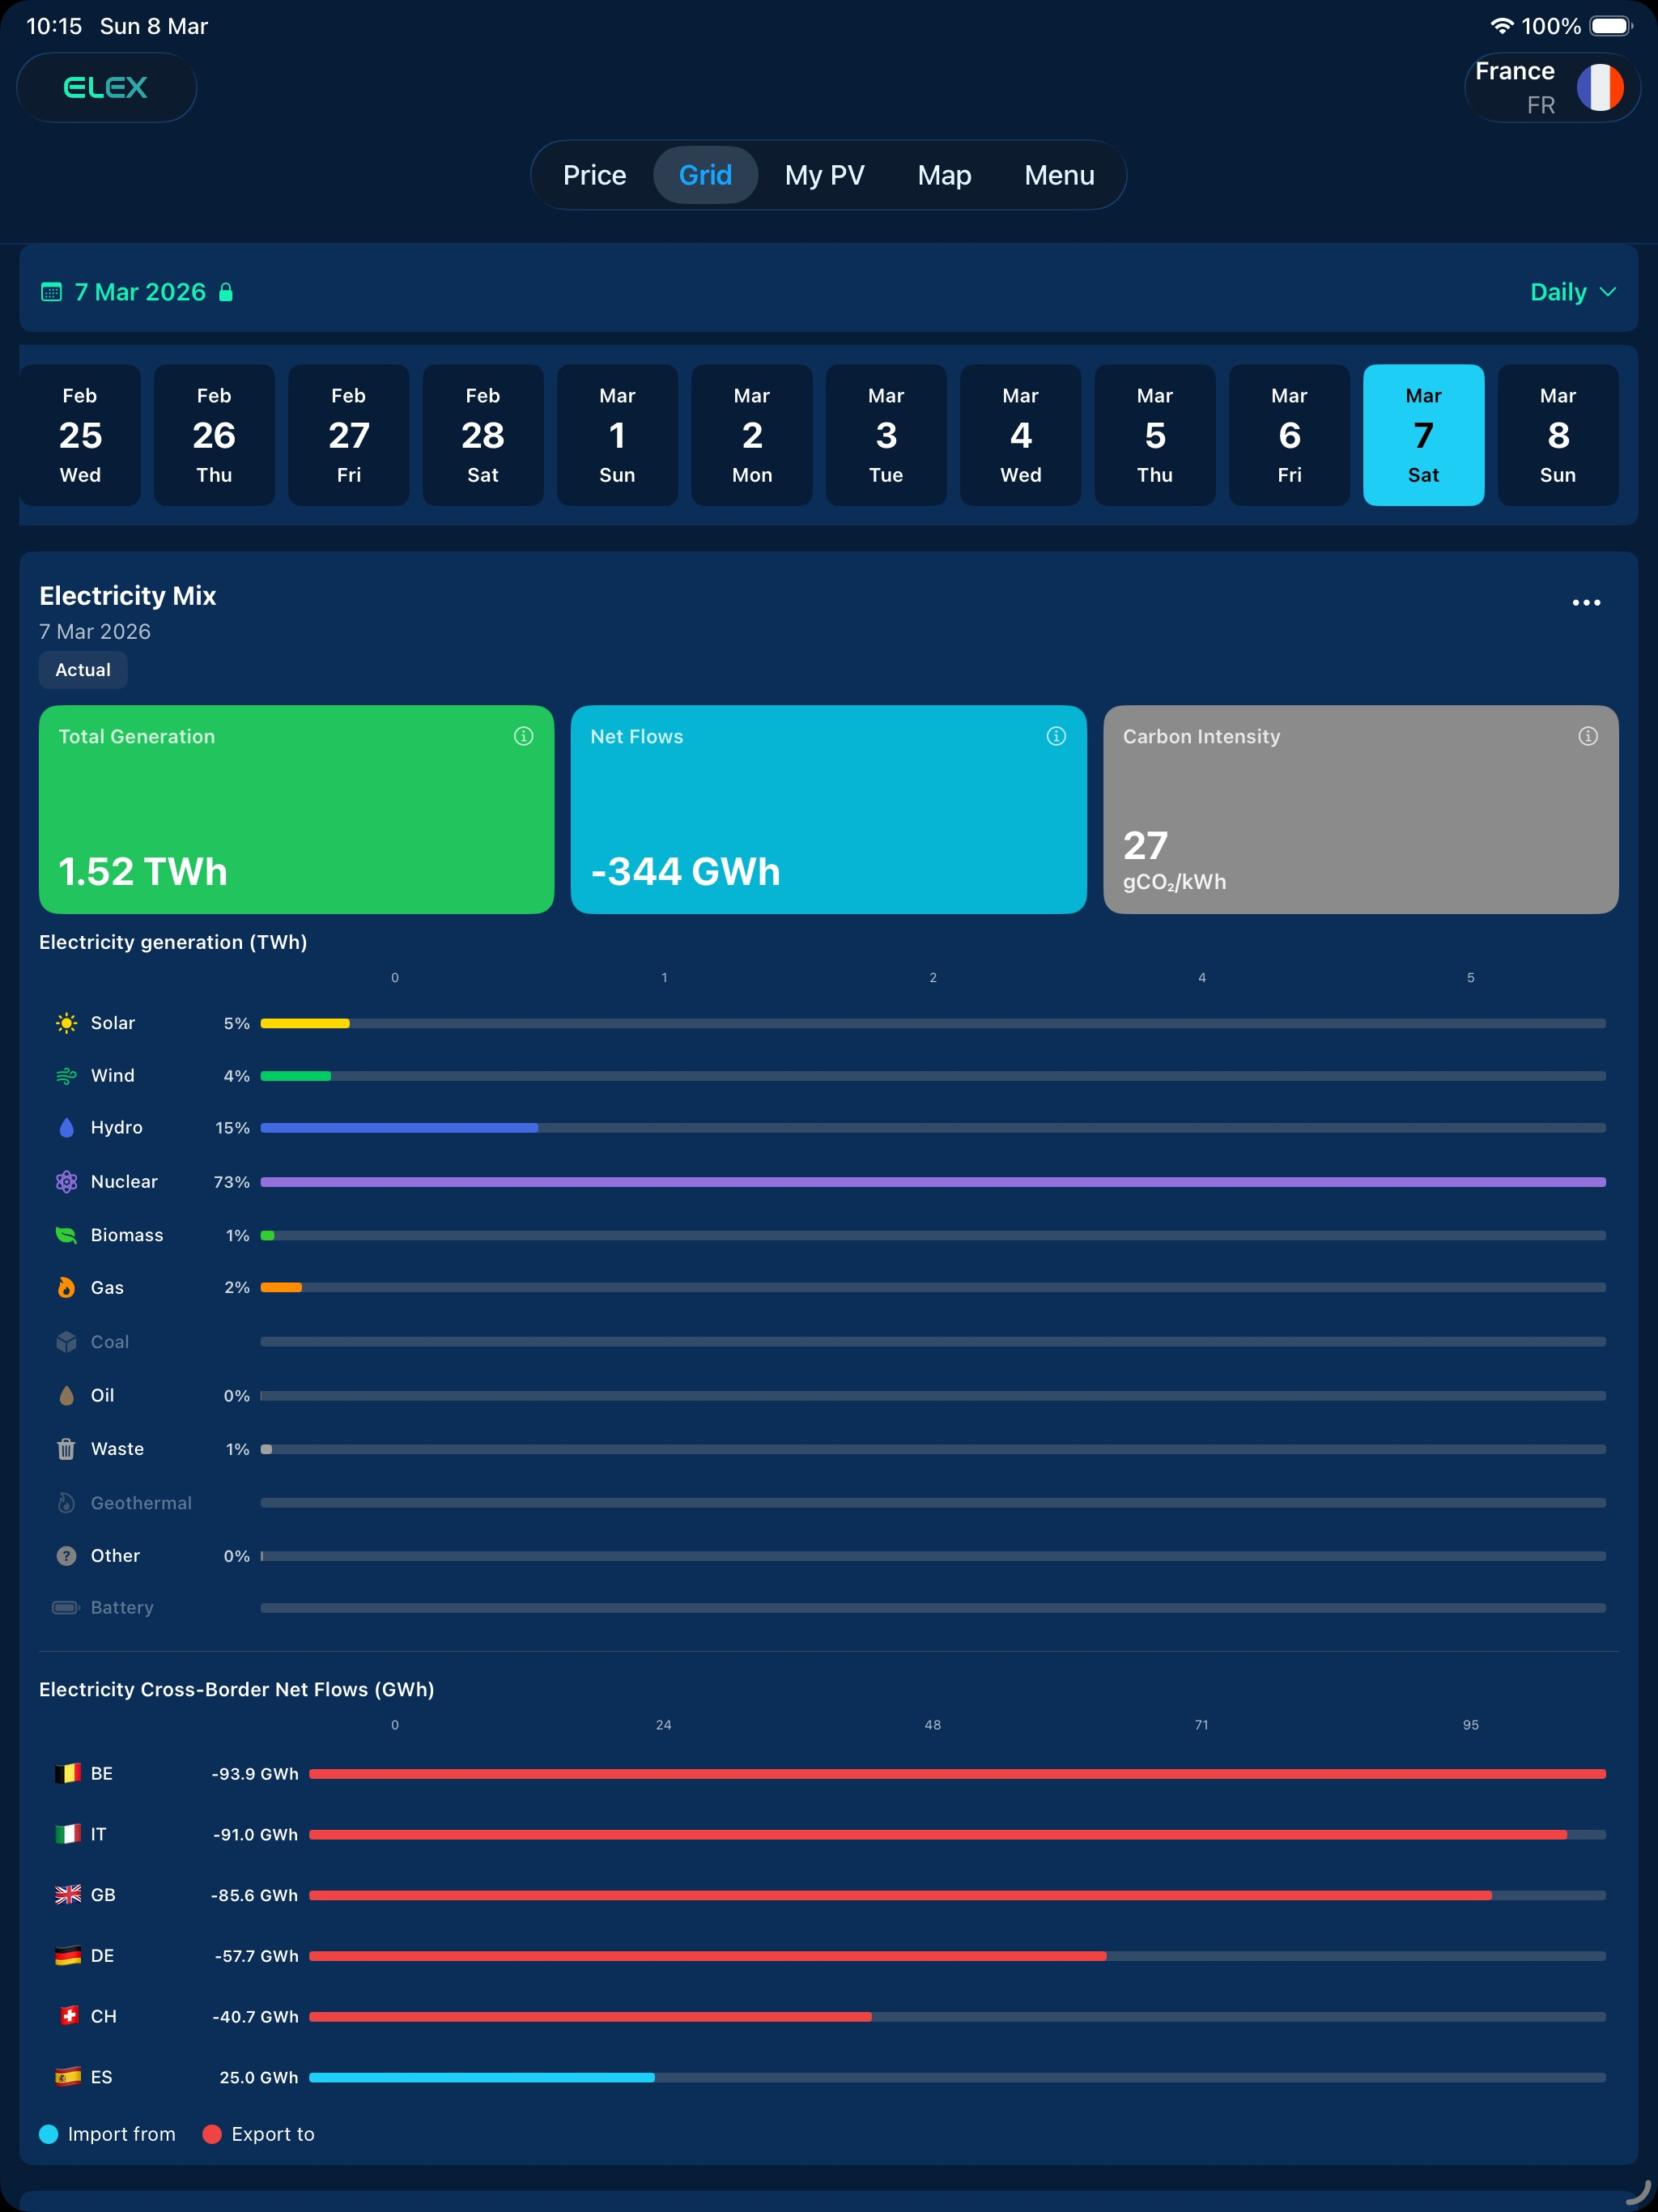
Task: Open info icon on Total Generation card
Action: coord(523,736)
